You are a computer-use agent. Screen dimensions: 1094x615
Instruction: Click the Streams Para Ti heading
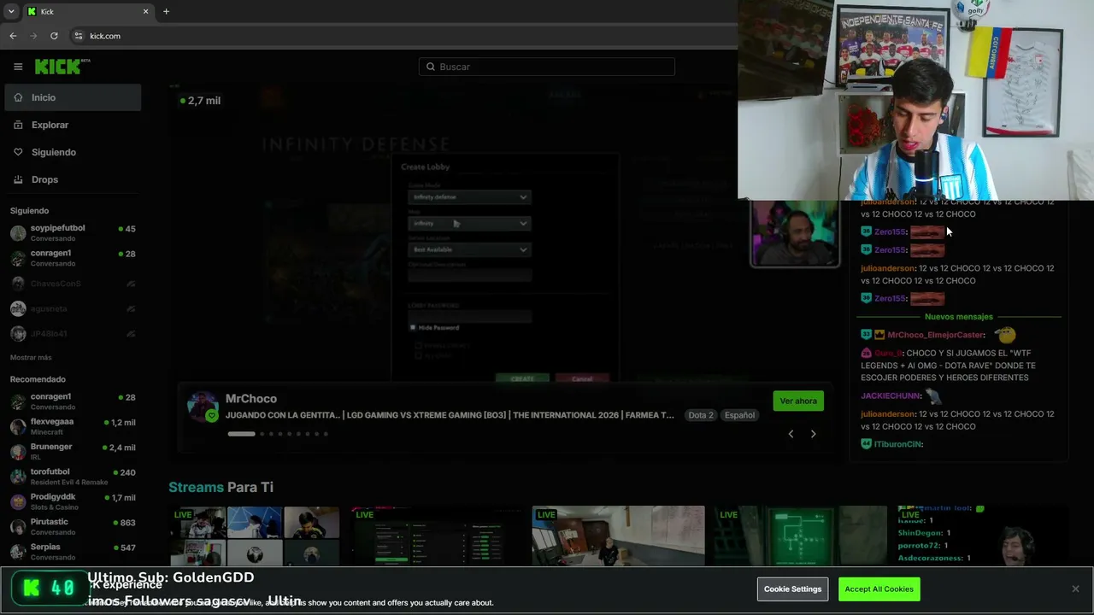tap(221, 487)
